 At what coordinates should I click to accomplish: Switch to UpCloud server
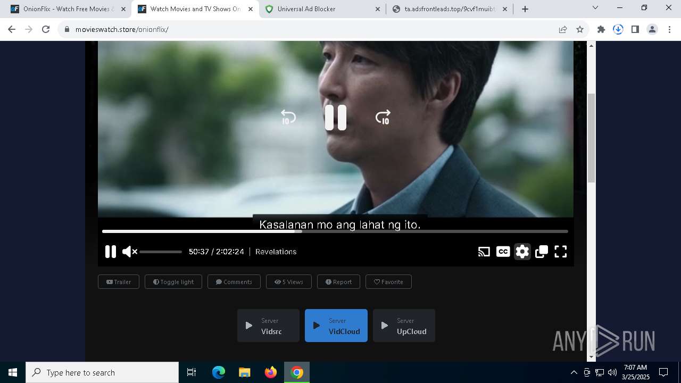pos(404,326)
